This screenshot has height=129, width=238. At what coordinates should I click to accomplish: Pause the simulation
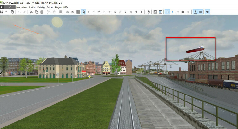pyautogui.click(x=167, y=12)
